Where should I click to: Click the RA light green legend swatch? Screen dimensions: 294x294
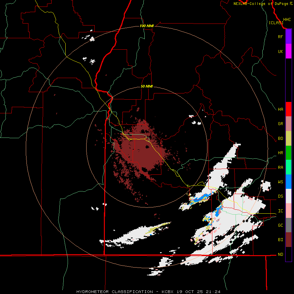(x=288, y=167)
